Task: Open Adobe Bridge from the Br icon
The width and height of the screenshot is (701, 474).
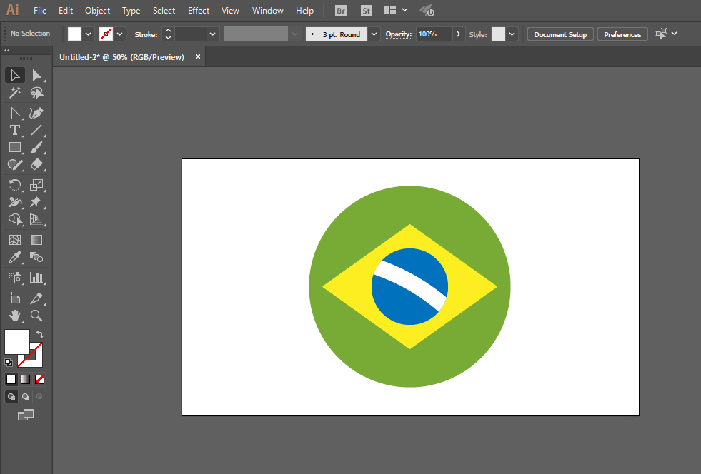Action: (x=341, y=11)
